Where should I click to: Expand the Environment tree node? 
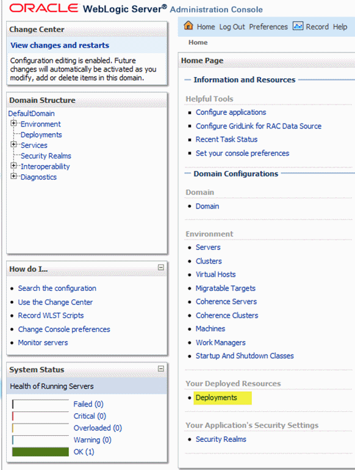pyautogui.click(x=13, y=123)
